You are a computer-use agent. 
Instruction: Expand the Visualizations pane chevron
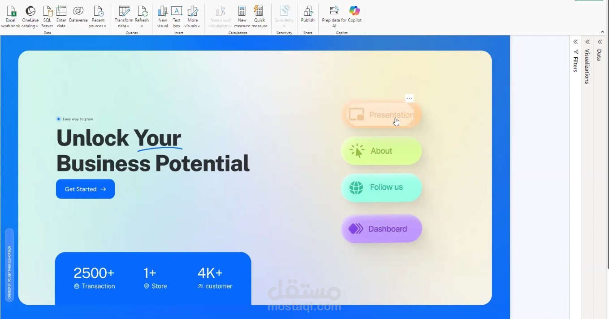pyautogui.click(x=587, y=42)
